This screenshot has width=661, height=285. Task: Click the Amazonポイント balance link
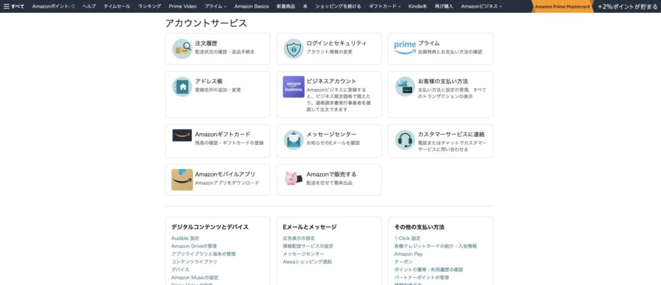pos(53,6)
